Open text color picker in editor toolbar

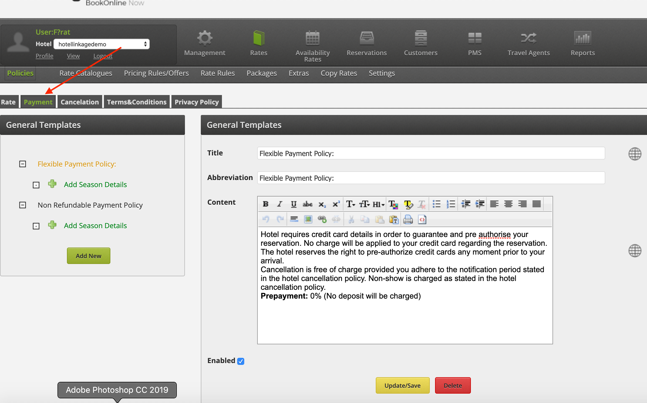click(393, 204)
